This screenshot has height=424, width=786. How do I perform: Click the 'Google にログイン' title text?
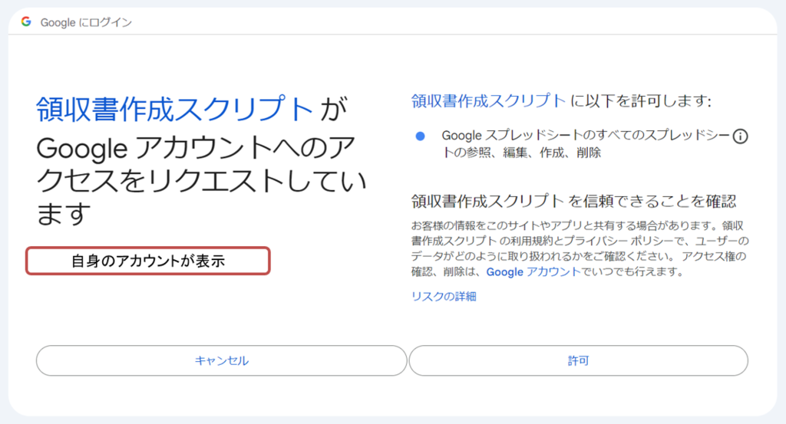click(x=86, y=22)
